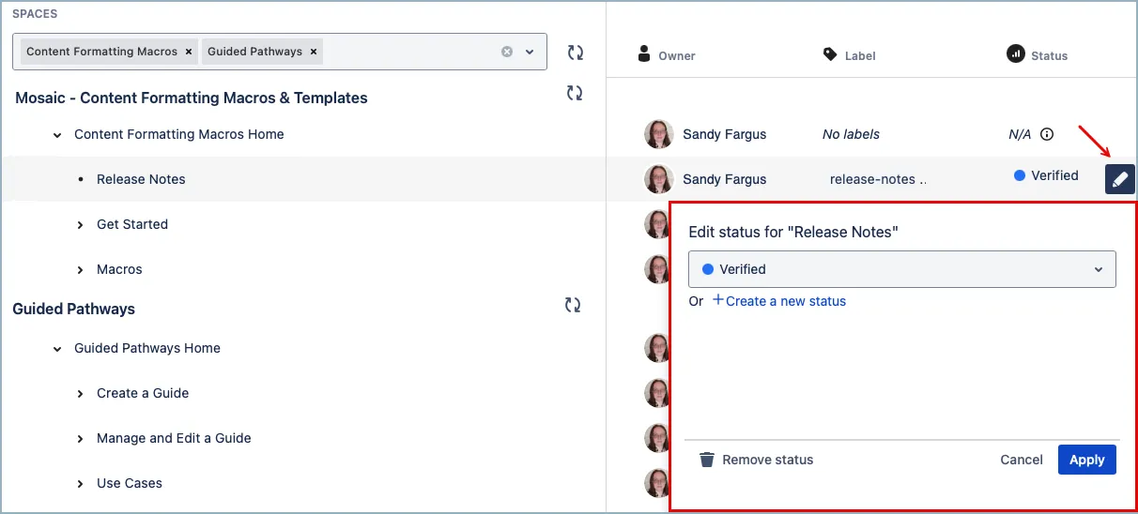Open Guided Pathways Home page
This screenshot has height=514, width=1138.
[x=147, y=348]
